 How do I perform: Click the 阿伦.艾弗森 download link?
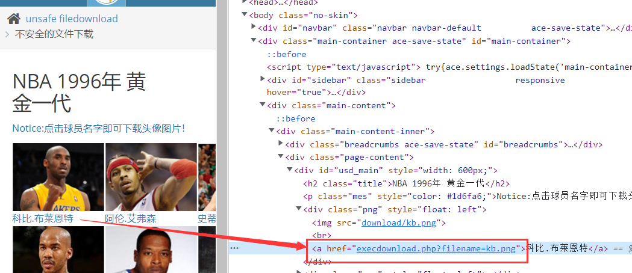(131, 219)
